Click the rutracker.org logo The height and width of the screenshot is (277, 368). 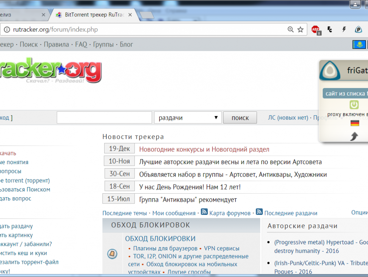(x=50, y=70)
